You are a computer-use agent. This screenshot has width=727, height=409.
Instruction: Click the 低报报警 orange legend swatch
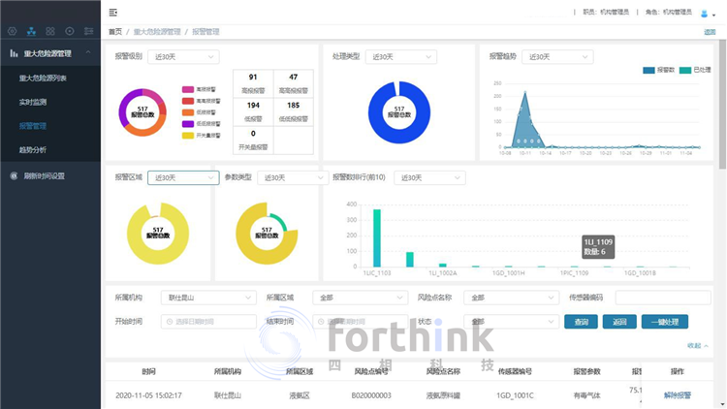[187, 112]
